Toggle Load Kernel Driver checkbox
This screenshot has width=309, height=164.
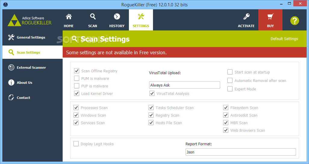(x=77, y=93)
